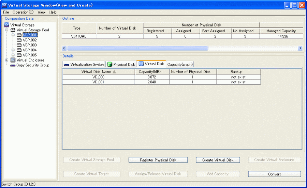Click the Virtual Enclosure icon in tree

coord(13,60)
